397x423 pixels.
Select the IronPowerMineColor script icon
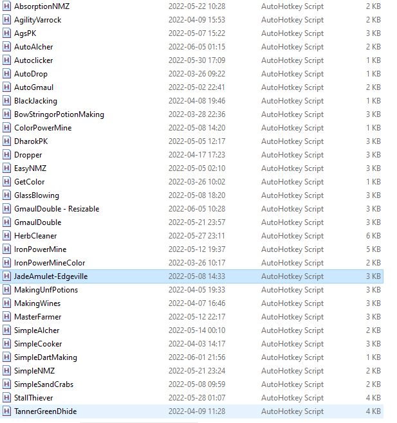click(6, 262)
